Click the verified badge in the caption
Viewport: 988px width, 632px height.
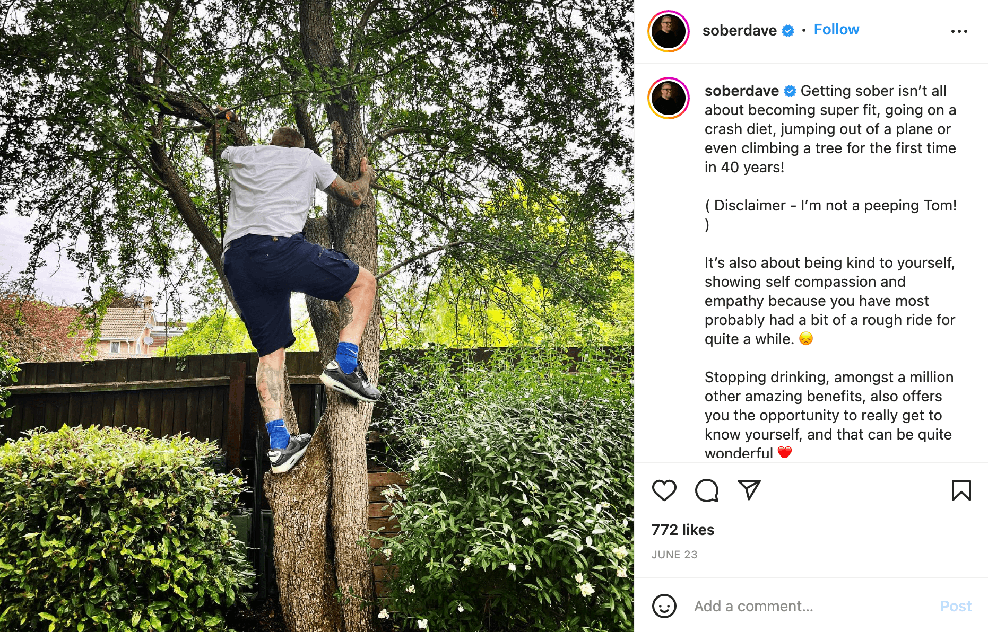click(790, 91)
